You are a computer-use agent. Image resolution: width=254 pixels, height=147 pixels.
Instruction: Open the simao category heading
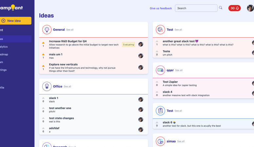tap(171, 141)
